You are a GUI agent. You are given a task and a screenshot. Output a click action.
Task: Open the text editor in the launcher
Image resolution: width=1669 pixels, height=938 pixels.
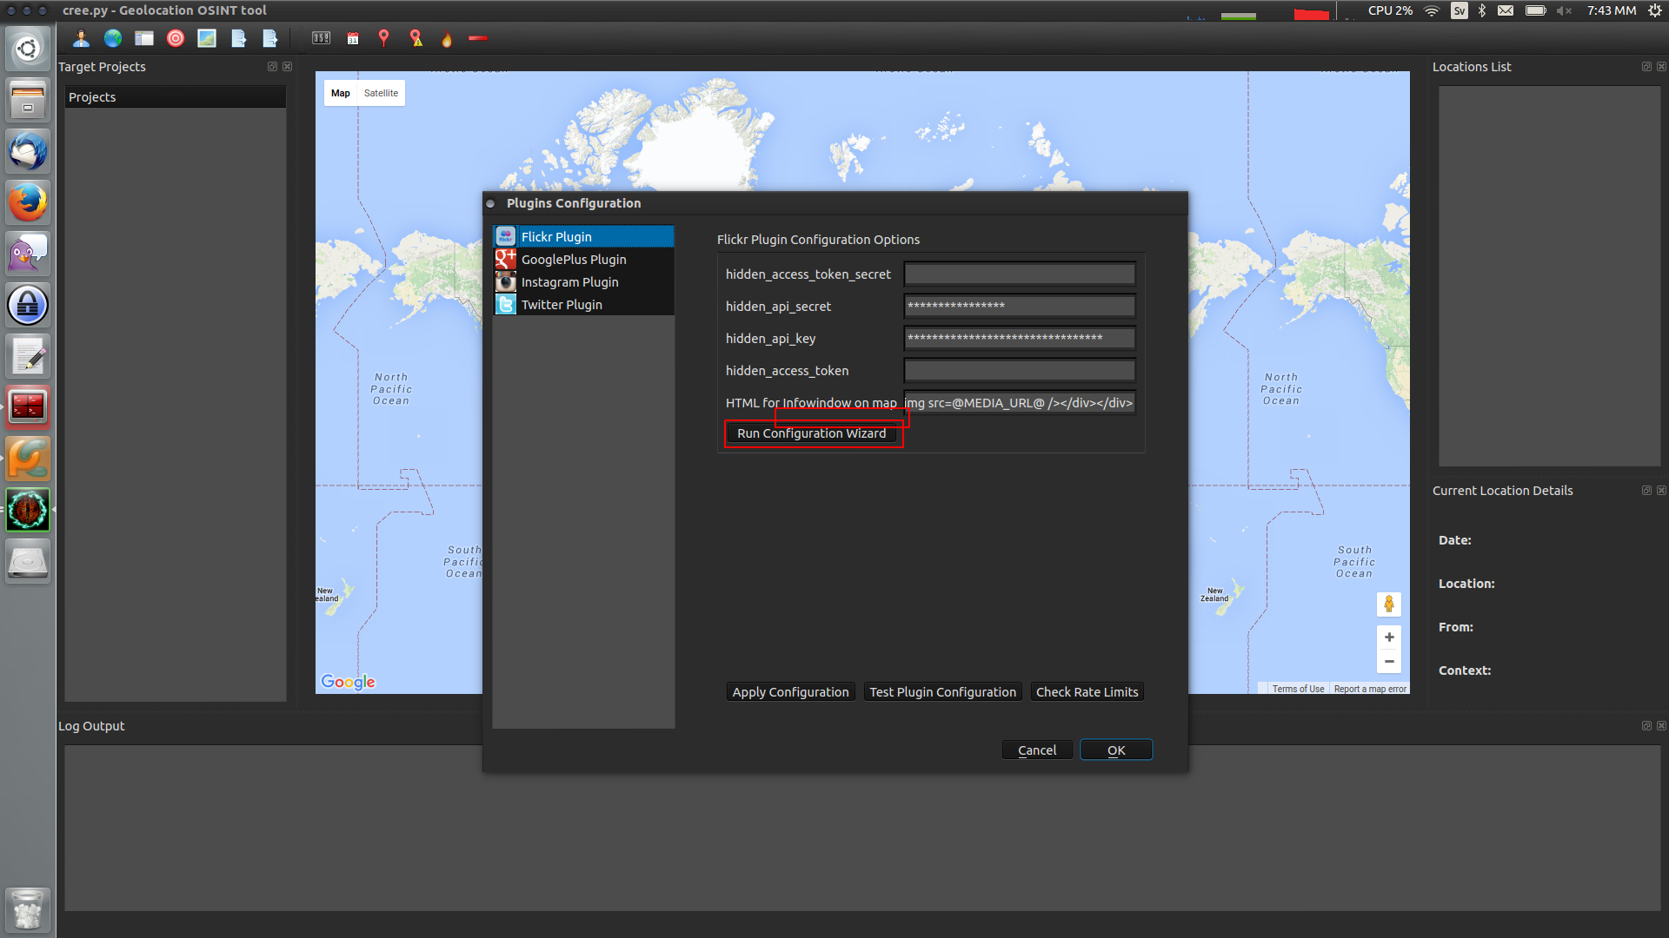[x=28, y=356]
